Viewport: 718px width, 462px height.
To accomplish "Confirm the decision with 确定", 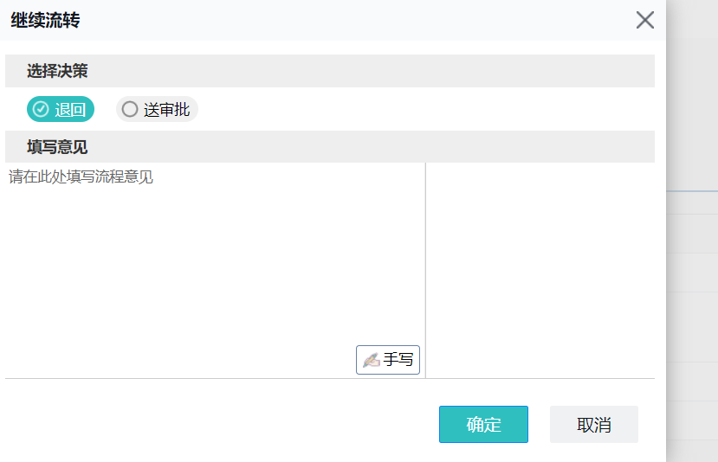I will coord(483,425).
